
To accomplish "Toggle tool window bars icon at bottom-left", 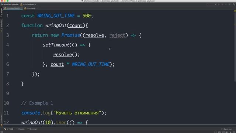I will click(x=1, y=132).
